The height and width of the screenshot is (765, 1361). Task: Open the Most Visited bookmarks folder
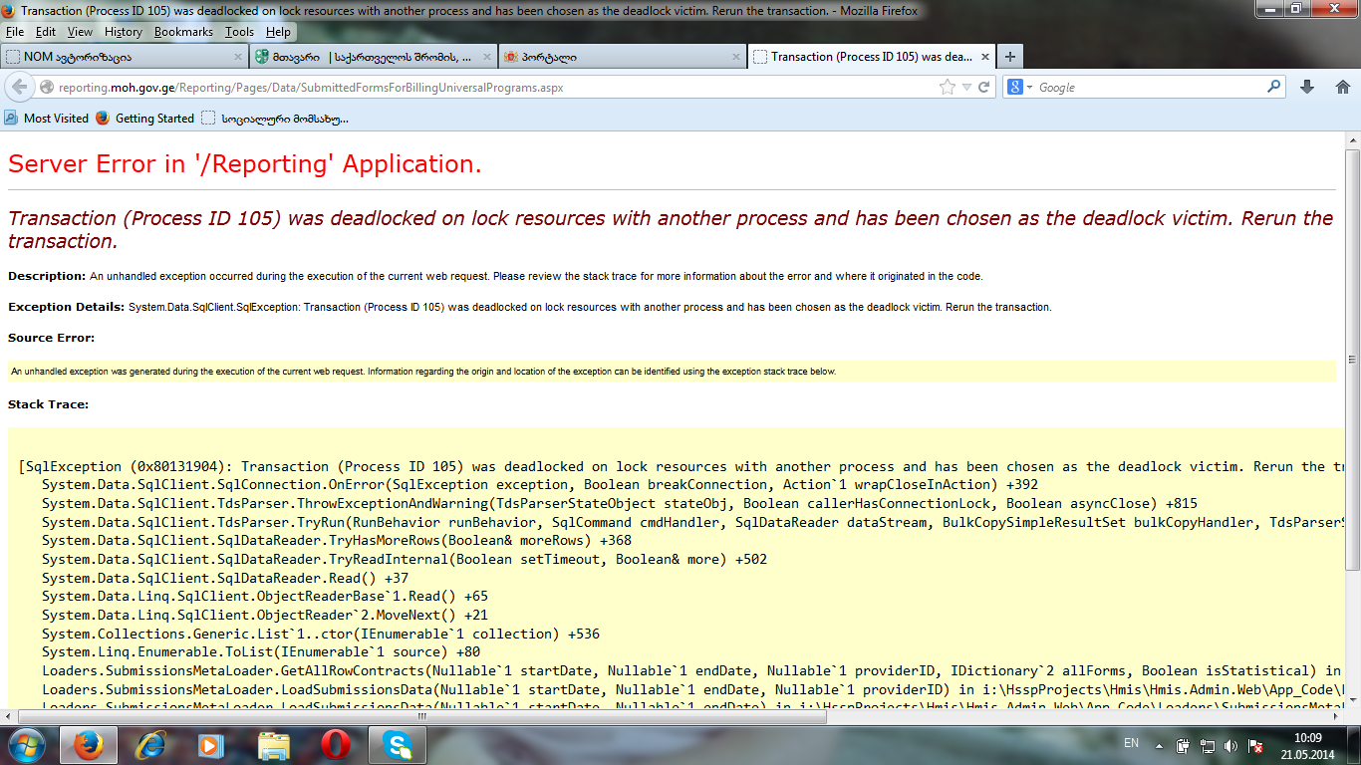point(47,119)
